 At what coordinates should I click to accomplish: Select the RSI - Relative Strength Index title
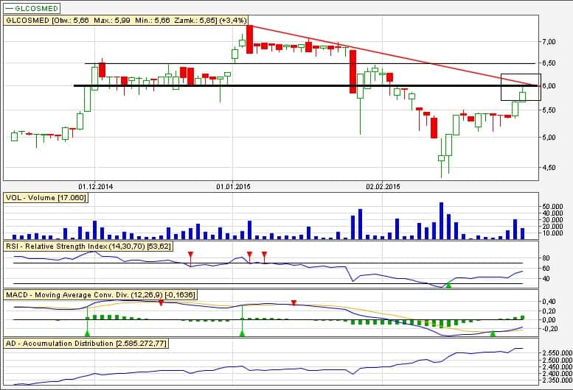[87, 245]
